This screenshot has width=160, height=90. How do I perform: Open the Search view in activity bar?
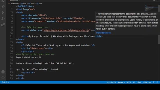click(x=3, y=7)
